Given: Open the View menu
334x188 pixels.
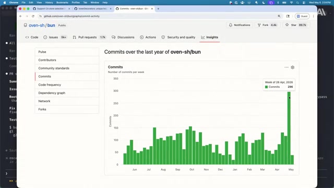Looking at the screenshot, I should (39, 3).
